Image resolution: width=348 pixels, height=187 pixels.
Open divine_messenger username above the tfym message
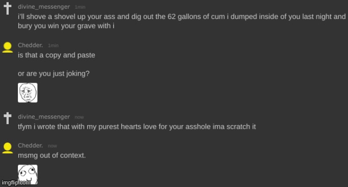point(44,116)
